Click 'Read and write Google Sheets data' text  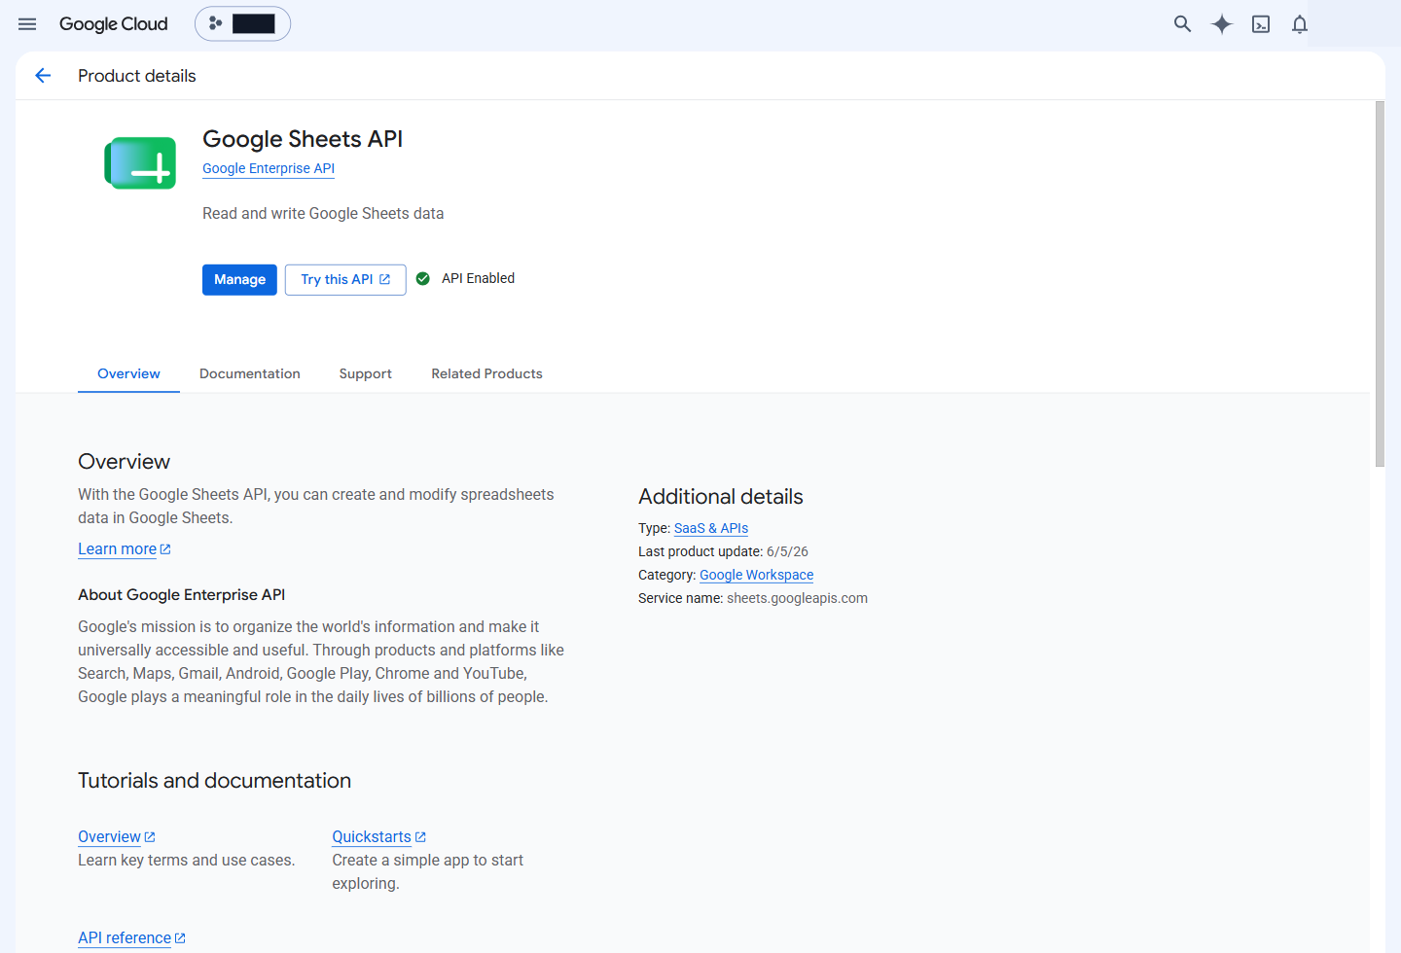[x=323, y=213]
